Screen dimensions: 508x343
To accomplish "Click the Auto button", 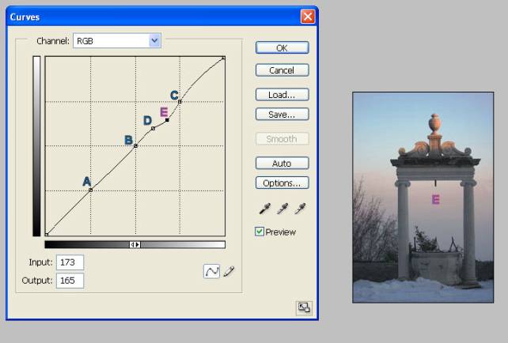I will coord(282,163).
